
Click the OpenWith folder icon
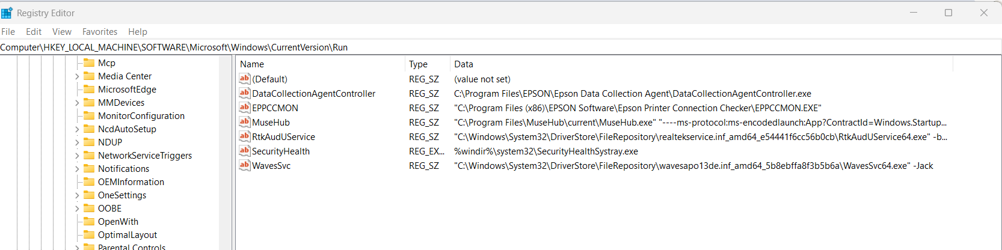[x=89, y=221]
